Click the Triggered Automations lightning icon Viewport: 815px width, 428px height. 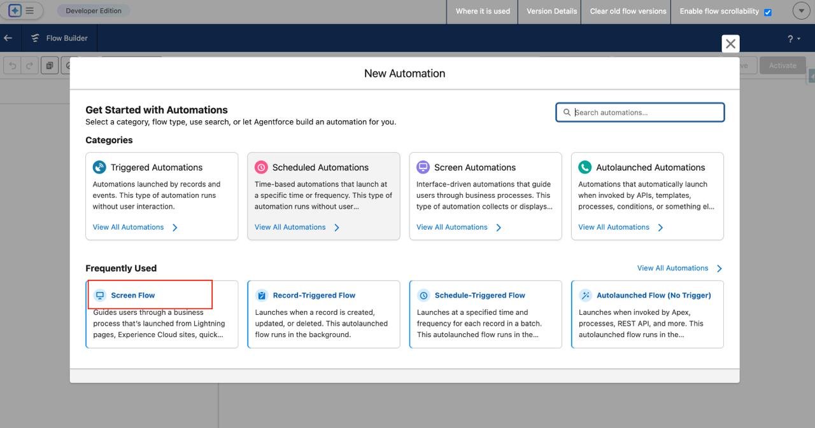click(x=99, y=167)
